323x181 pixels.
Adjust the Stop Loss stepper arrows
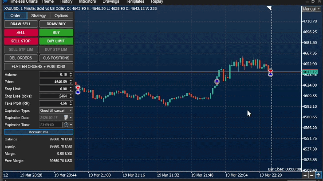71,96
